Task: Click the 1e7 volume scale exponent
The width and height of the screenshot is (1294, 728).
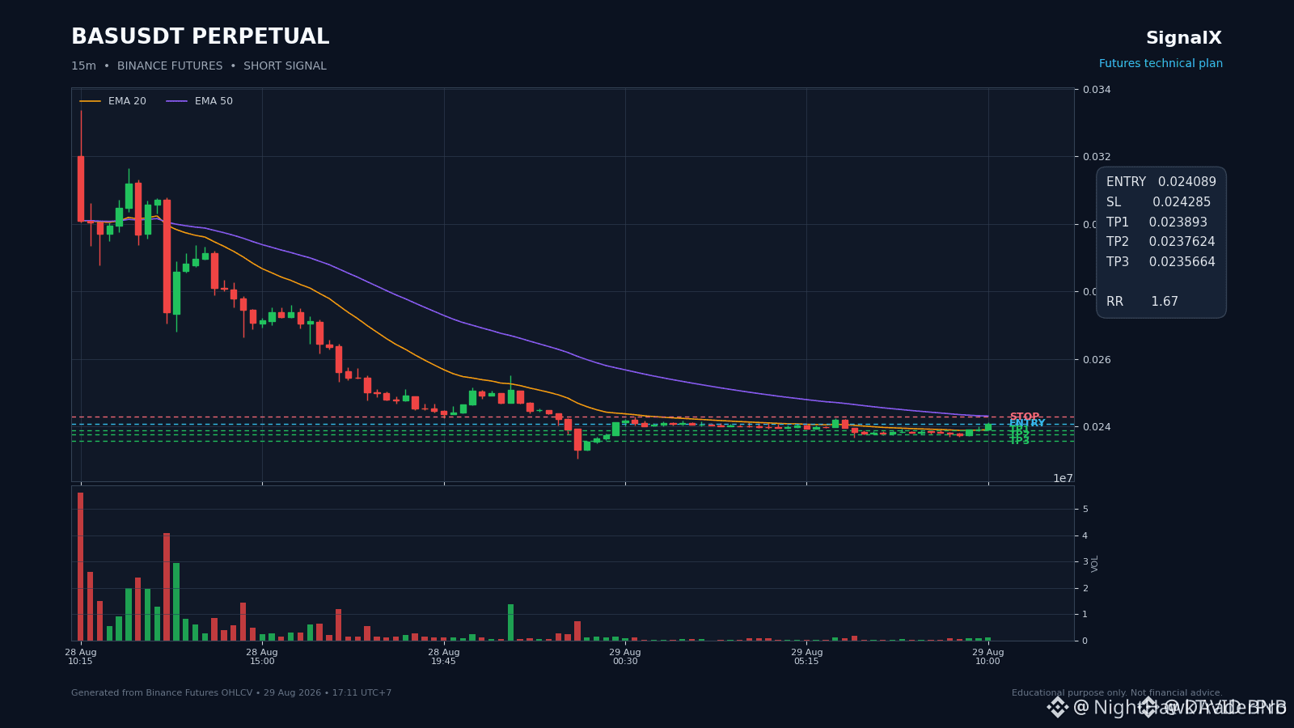Action: point(1063,478)
